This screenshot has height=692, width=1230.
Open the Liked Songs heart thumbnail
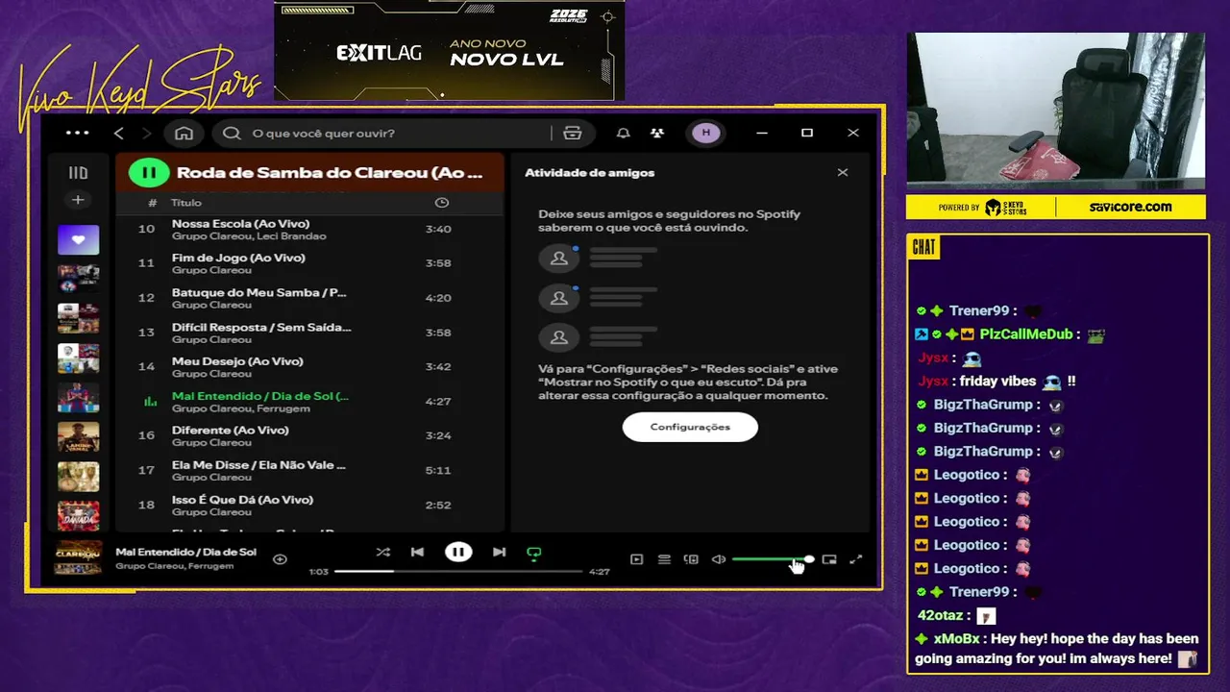pyautogui.click(x=78, y=239)
